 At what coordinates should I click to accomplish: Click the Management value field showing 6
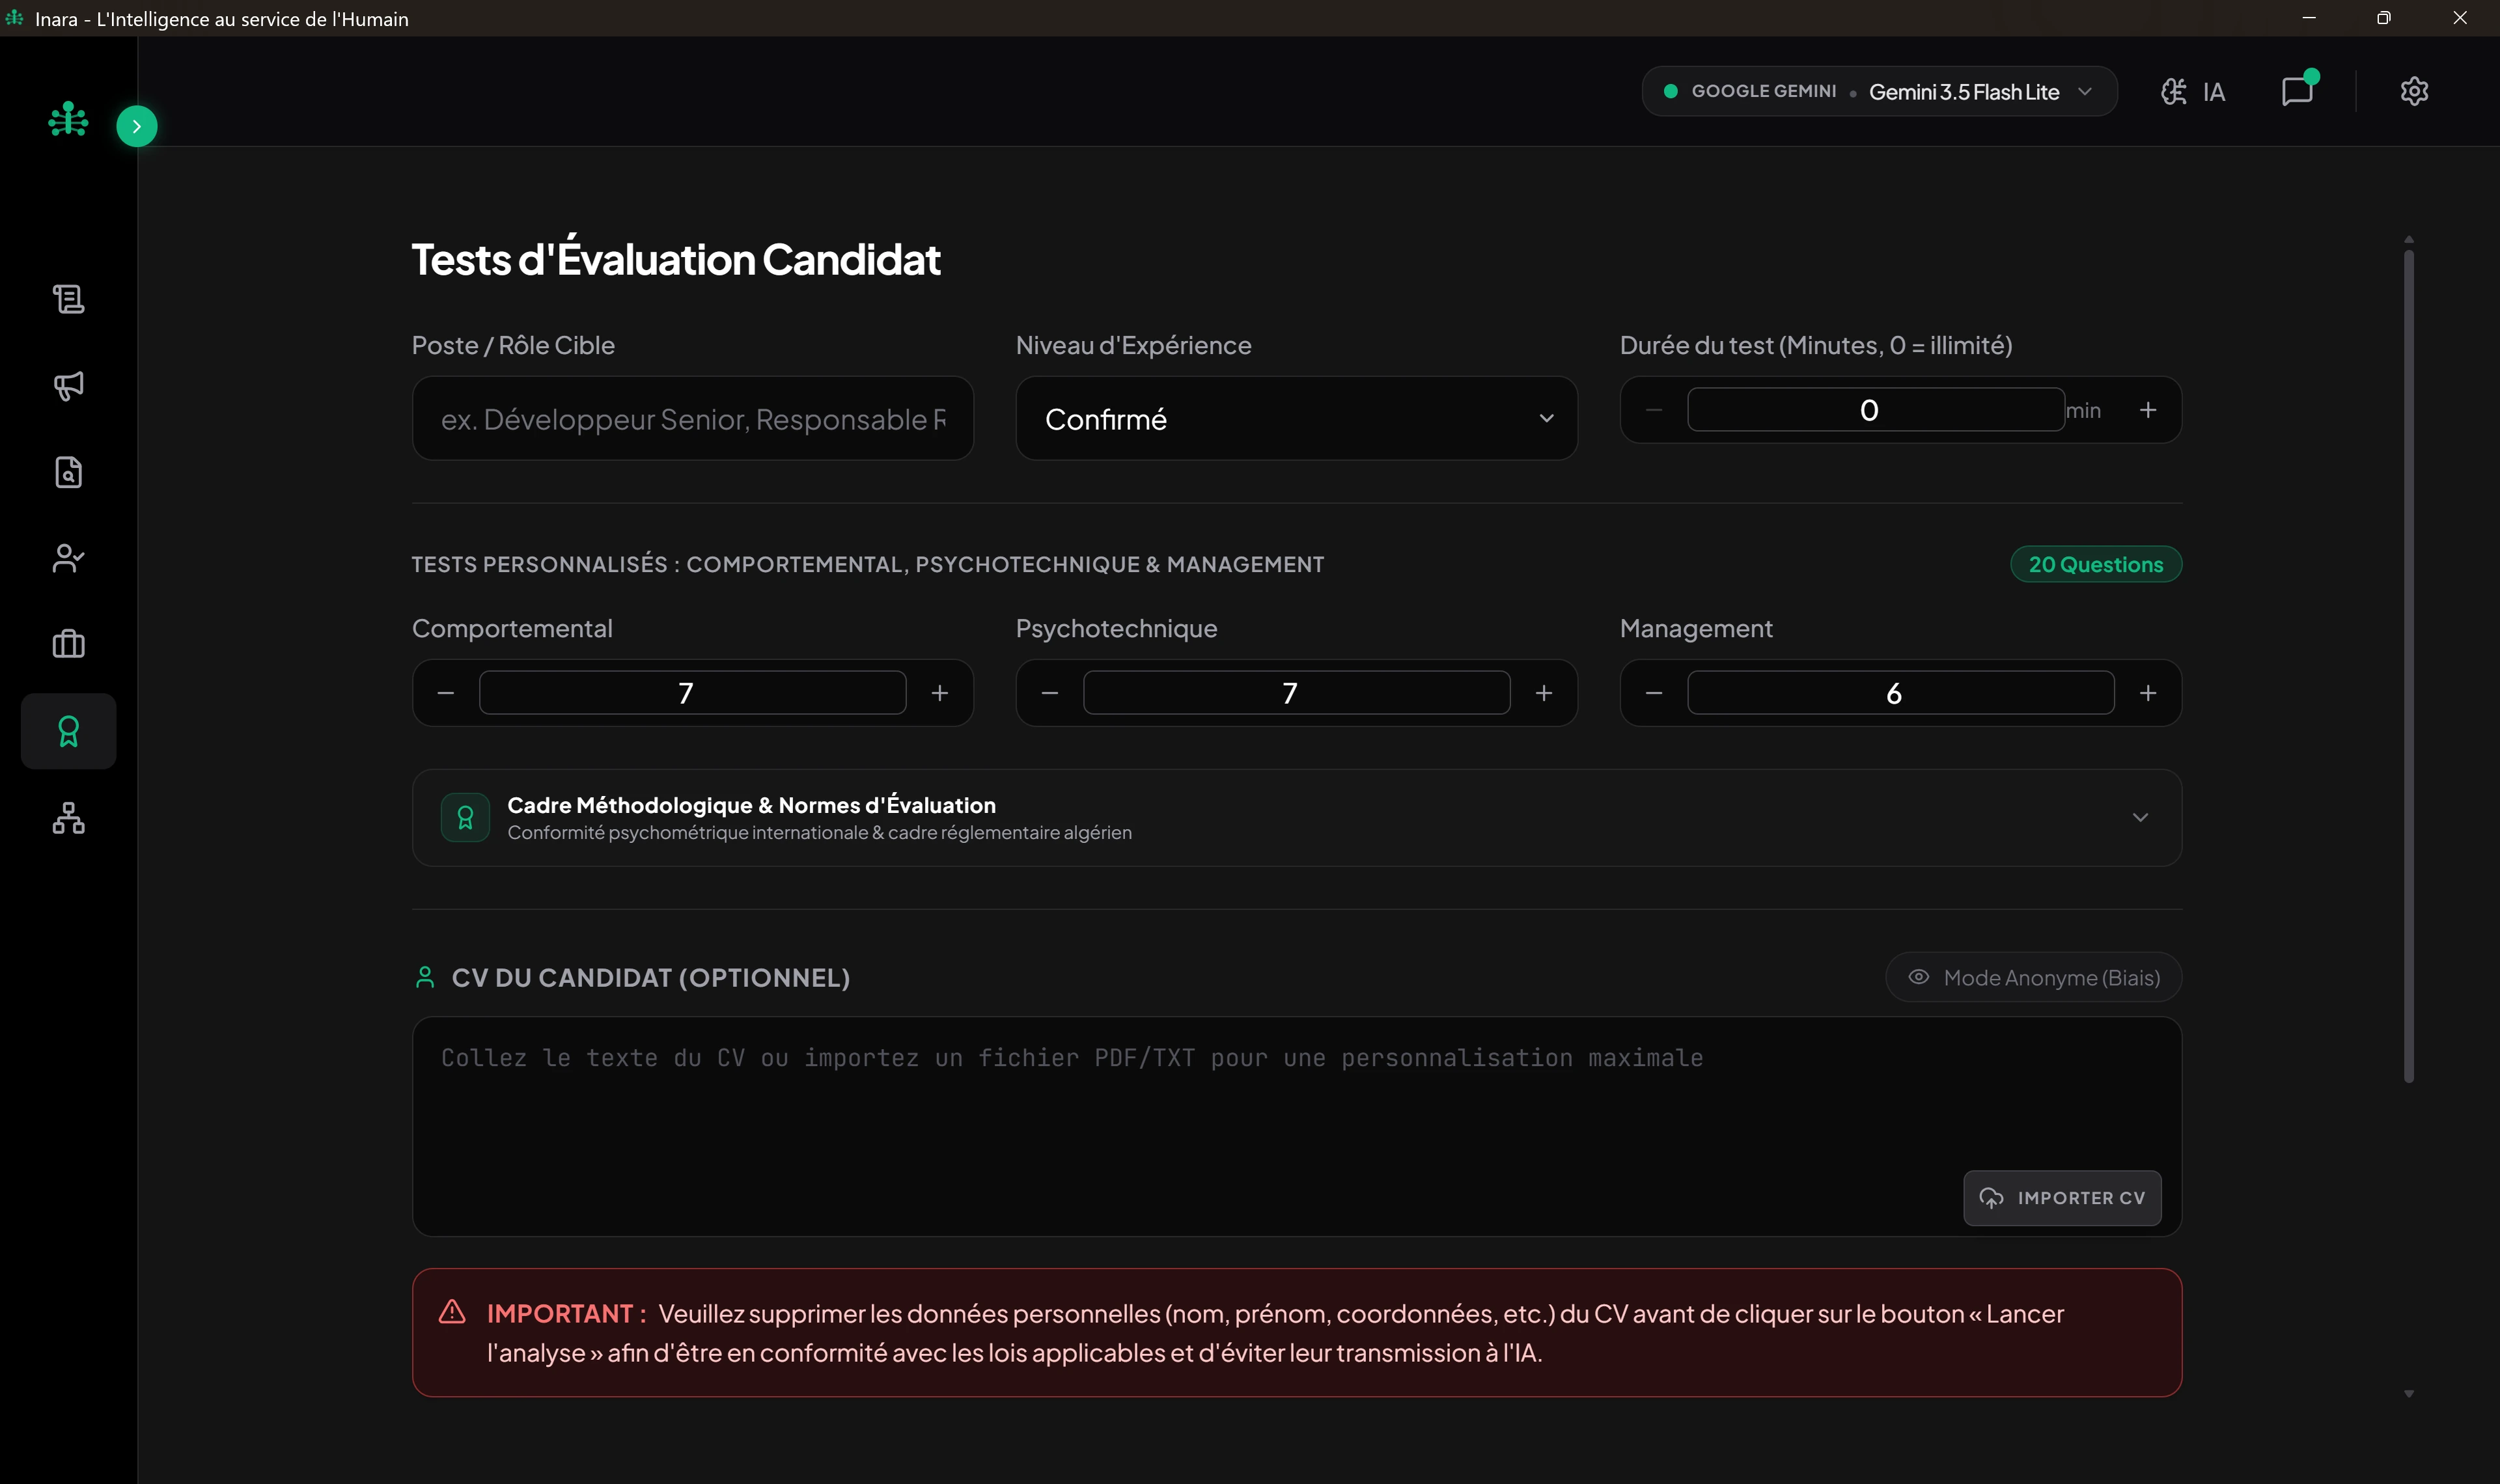point(1900,693)
